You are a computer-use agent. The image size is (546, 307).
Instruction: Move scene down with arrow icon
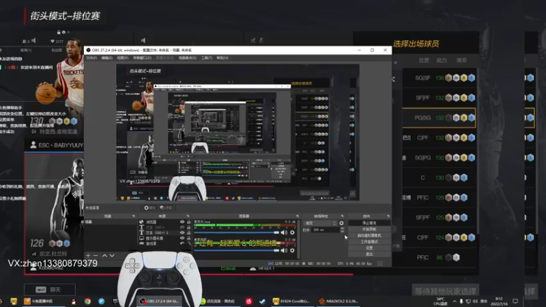(x=112, y=255)
